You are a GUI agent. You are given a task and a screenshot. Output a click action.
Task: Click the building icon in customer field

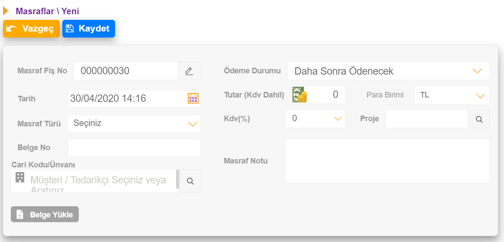coord(20,177)
